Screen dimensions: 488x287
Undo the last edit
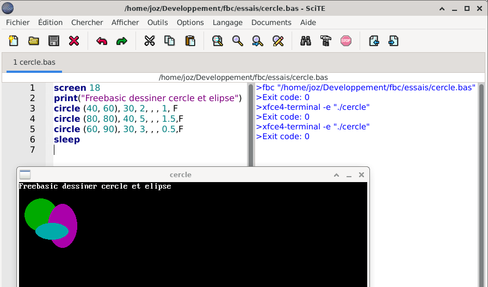point(102,41)
